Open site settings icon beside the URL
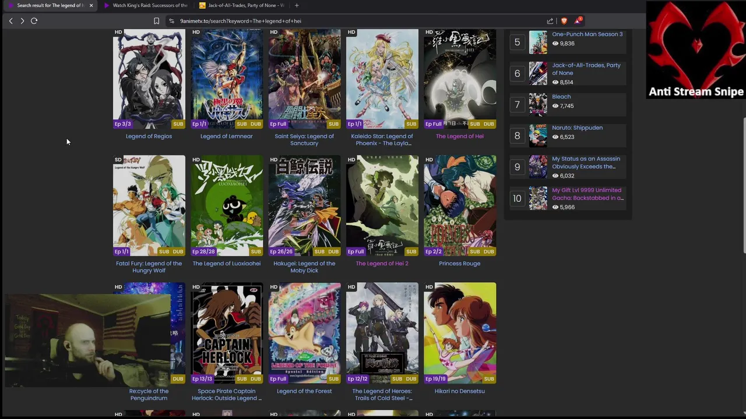Screen dimensions: 746x419 [x=171, y=21]
